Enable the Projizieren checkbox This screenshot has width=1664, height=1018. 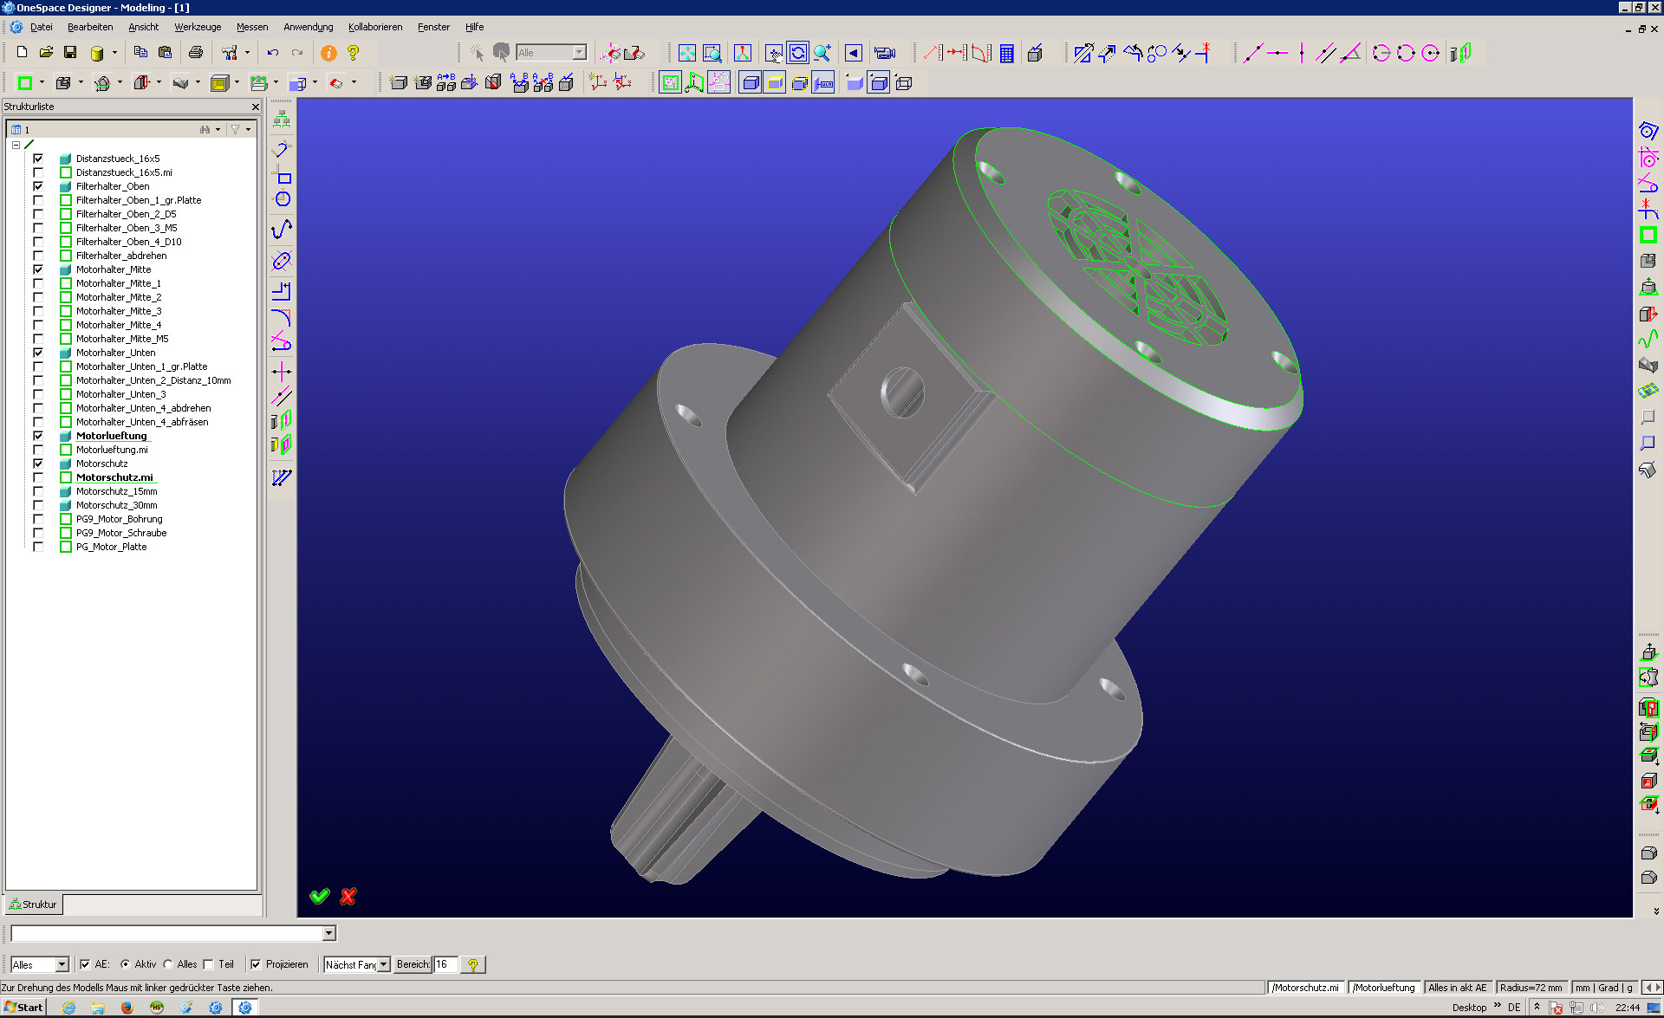pos(256,964)
